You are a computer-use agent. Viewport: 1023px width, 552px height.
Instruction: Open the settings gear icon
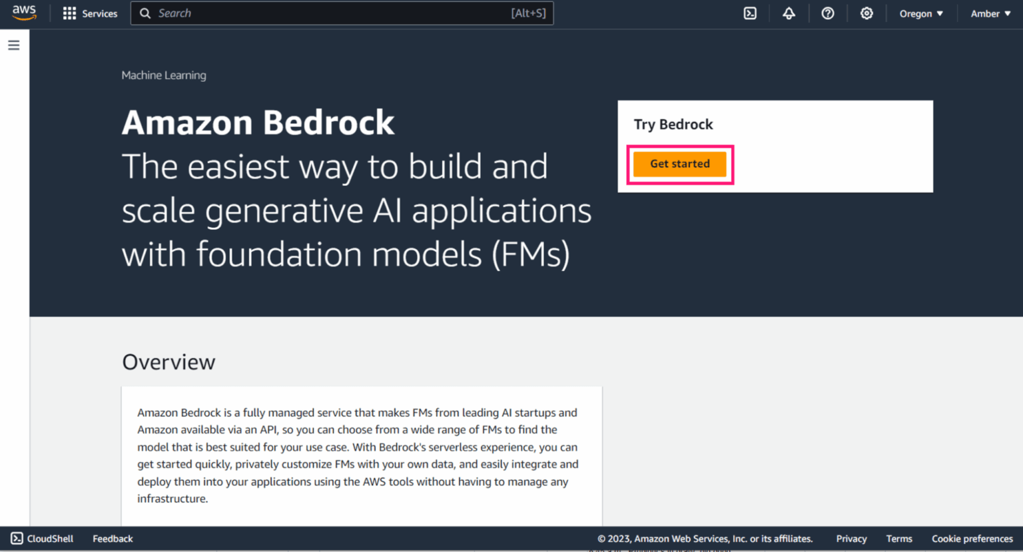[x=866, y=13]
